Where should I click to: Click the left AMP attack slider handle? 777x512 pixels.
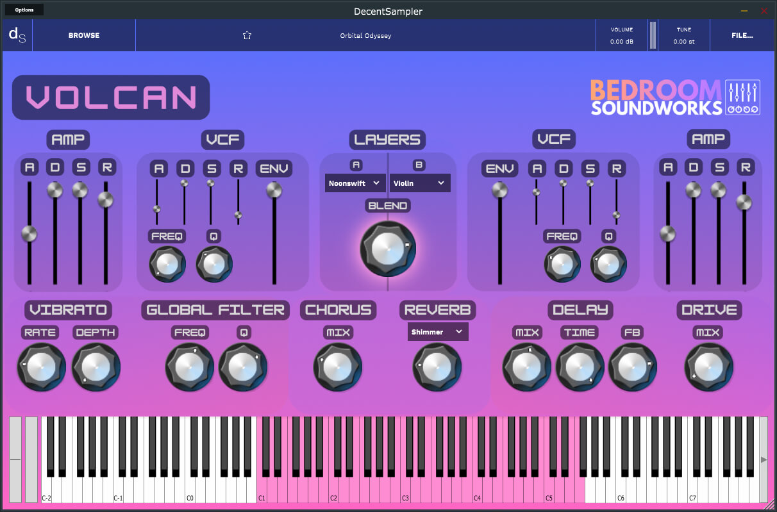click(29, 234)
